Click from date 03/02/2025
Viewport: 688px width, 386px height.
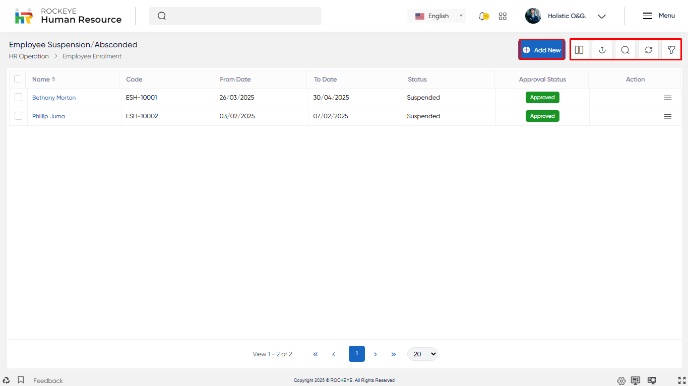pos(237,116)
